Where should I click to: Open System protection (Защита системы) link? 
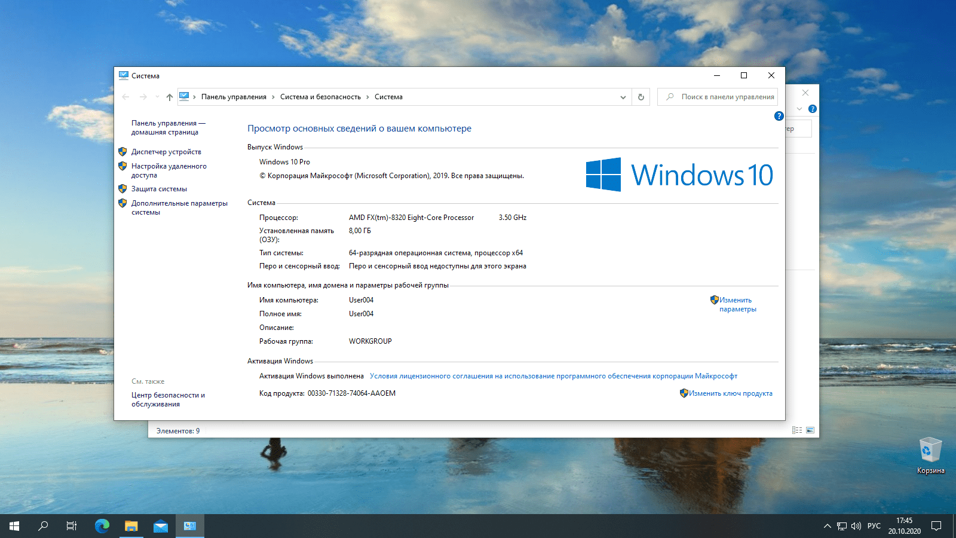tap(159, 189)
